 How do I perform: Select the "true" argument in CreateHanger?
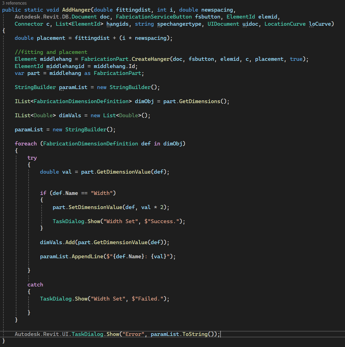click(296, 59)
